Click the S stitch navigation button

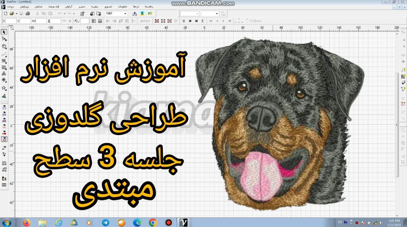tap(184, 21)
